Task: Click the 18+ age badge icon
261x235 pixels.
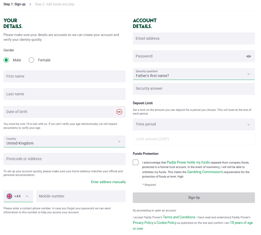Action: pyautogui.click(x=119, y=112)
